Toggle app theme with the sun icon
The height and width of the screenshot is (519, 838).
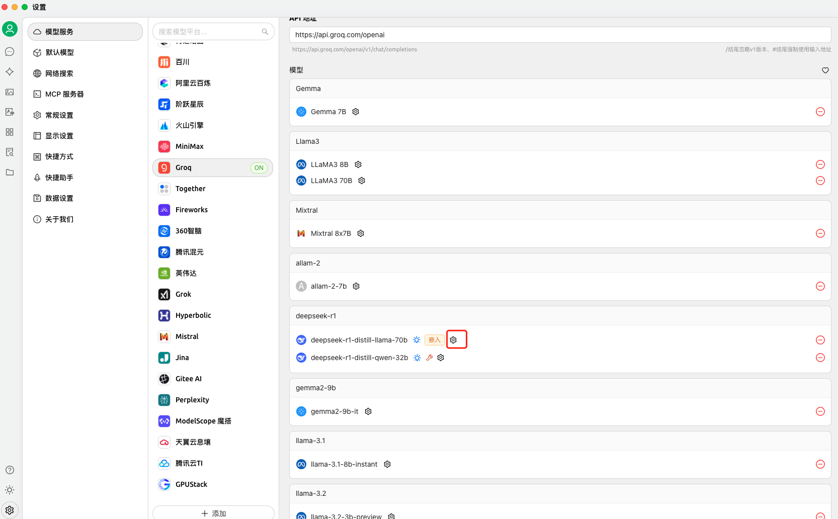click(10, 489)
